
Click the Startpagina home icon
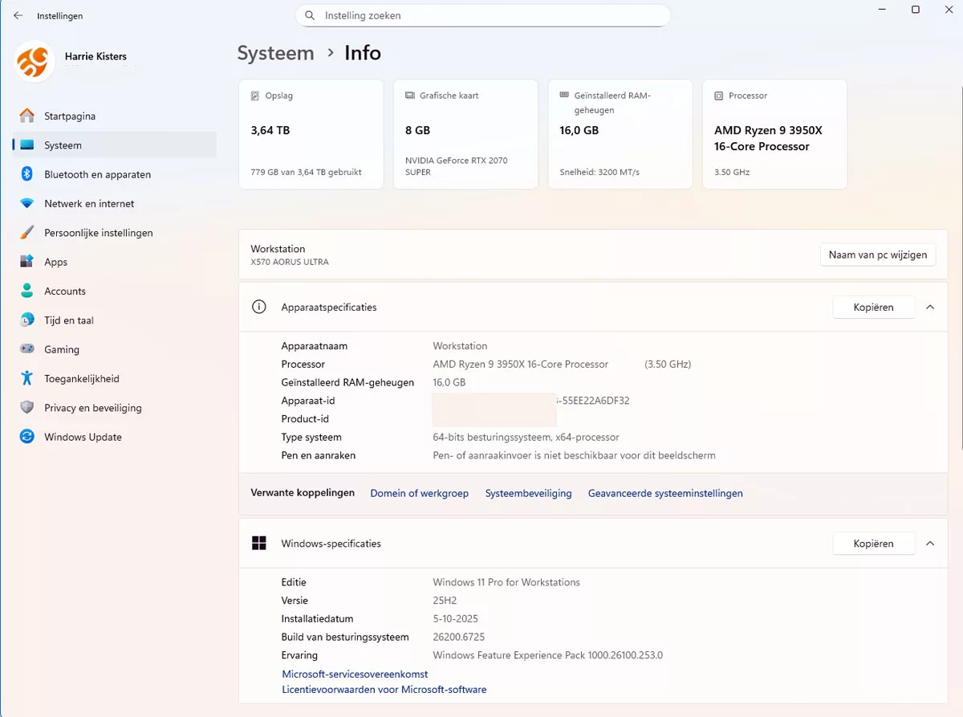tap(27, 116)
